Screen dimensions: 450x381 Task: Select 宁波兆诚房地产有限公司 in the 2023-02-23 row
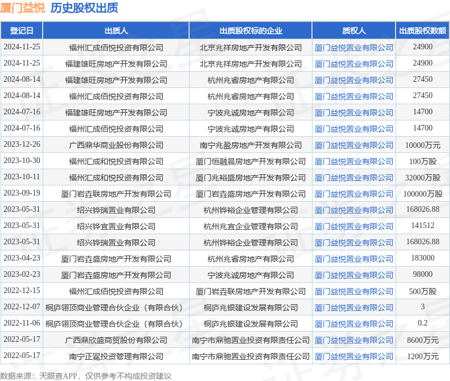251,275
